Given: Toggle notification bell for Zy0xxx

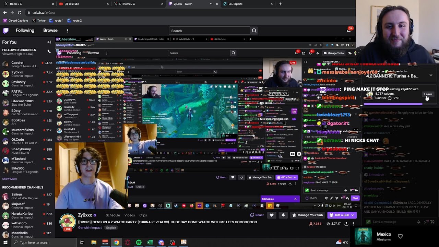Looking at the screenshot, I should [x=283, y=215].
